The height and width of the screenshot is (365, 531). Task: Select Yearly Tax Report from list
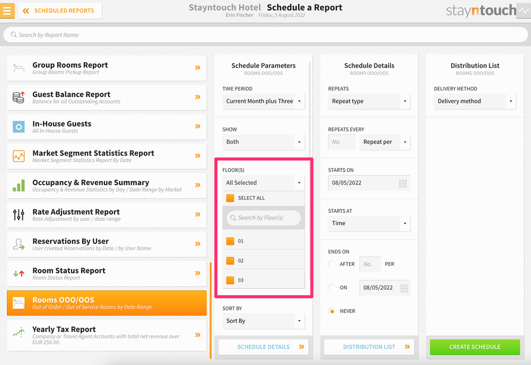coord(107,335)
